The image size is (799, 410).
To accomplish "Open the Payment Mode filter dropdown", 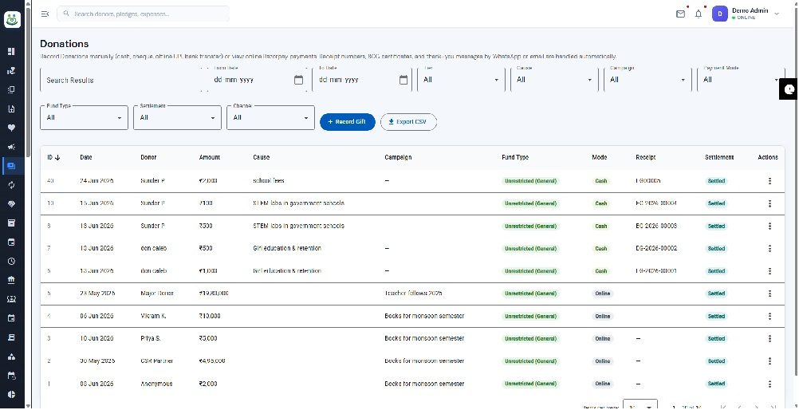I will click(x=741, y=80).
